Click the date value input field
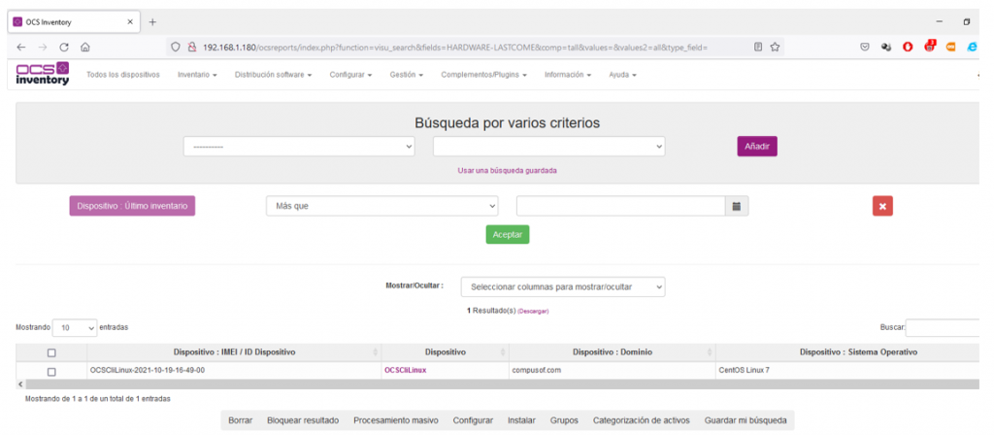The image size is (994, 435). click(620, 206)
